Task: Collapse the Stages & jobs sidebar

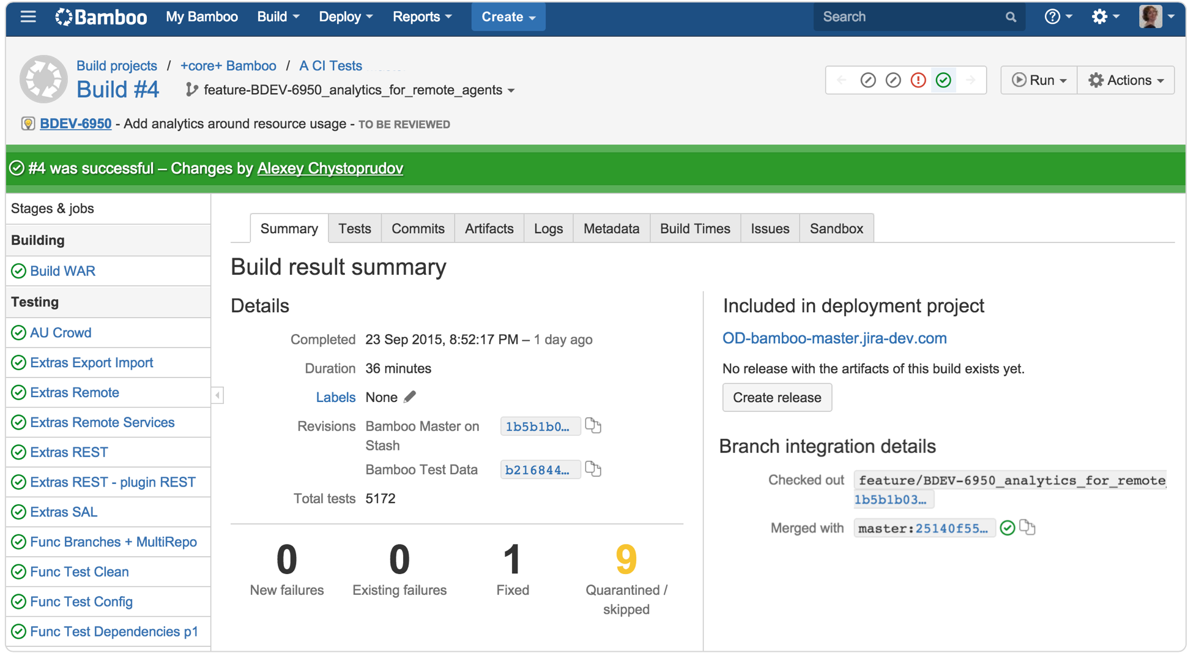Action: coord(217,395)
